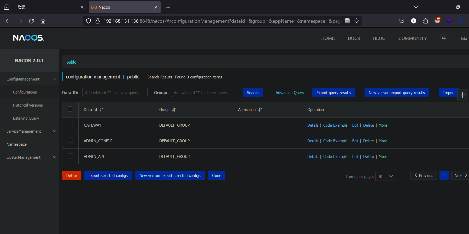Open Advanced Query
Screen dimensions: 469x234
coord(290,93)
